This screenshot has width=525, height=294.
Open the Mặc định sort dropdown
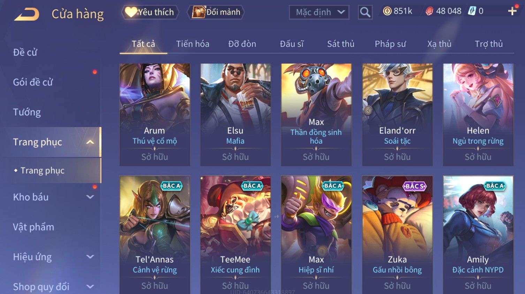319,12
